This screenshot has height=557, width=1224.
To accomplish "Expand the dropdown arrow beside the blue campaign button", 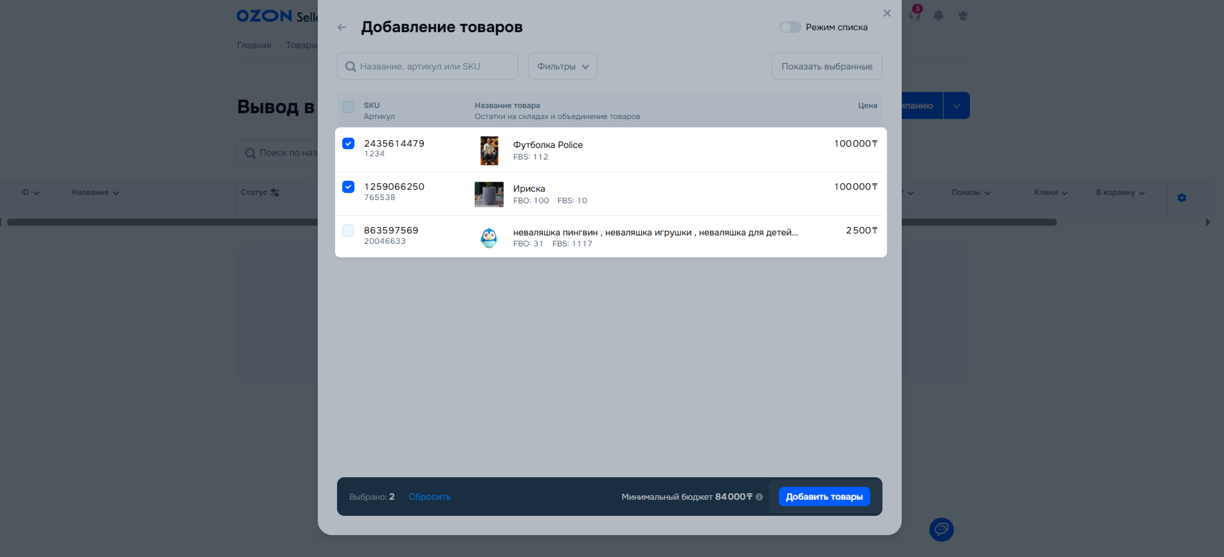I will [956, 105].
